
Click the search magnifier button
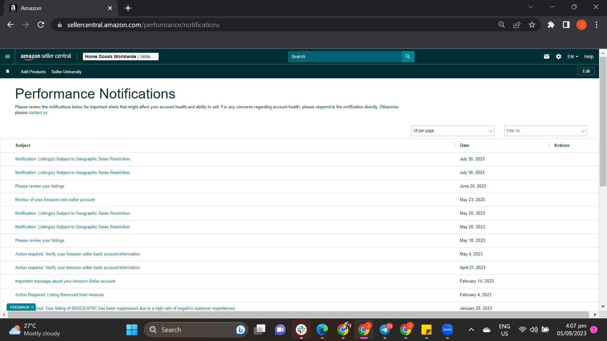click(408, 57)
